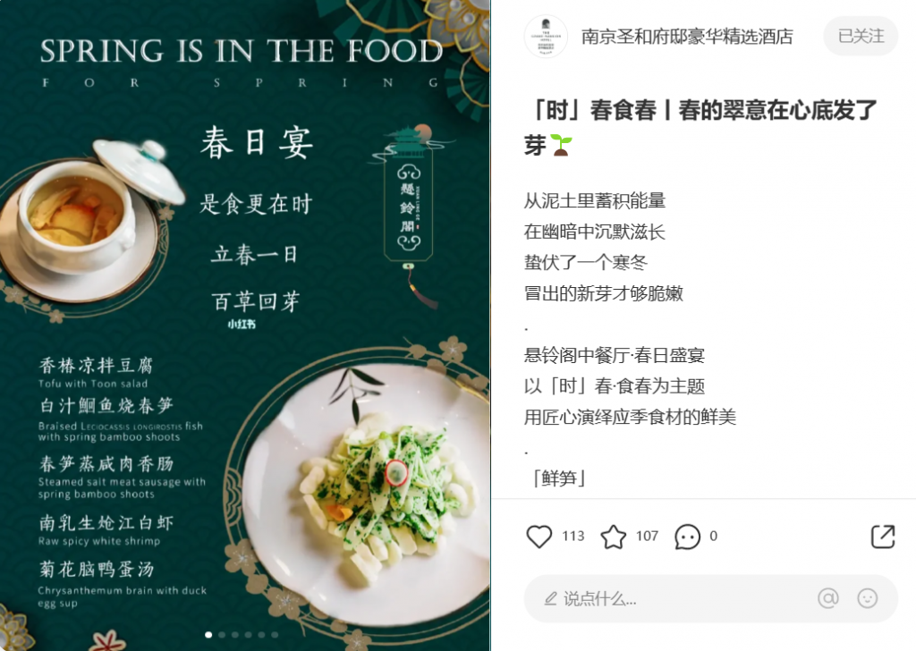This screenshot has height=651, width=916.
Task: Like the post with the heart icon
Action: [539, 536]
